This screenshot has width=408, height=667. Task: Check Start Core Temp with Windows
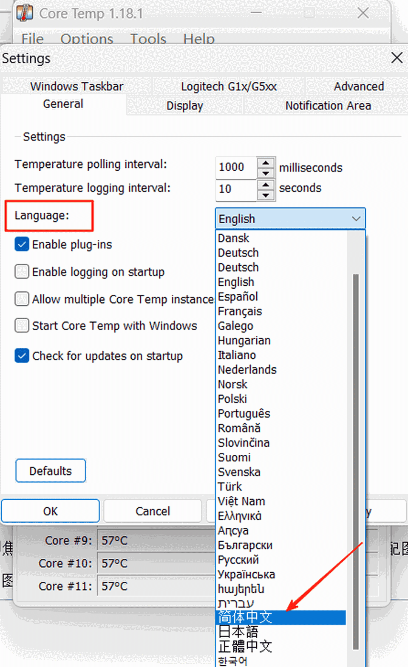22,326
